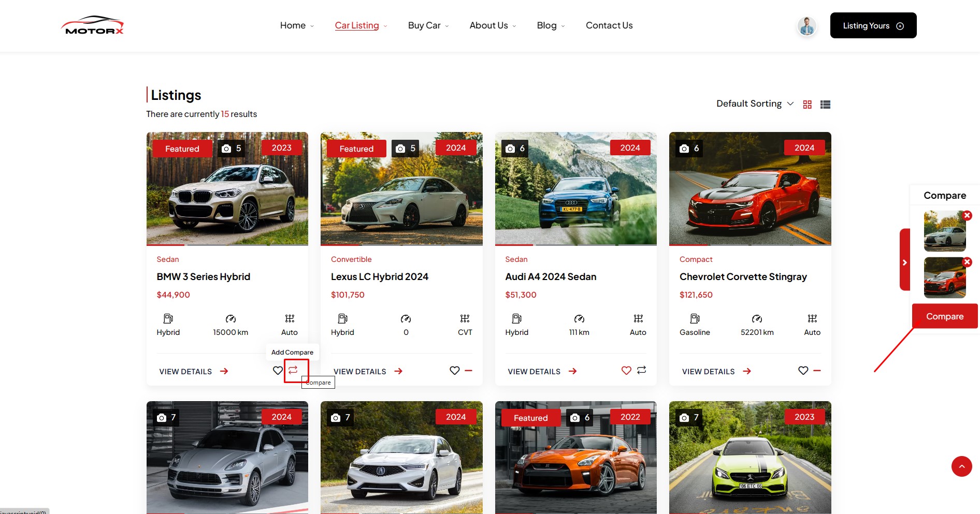Open the Lexus LC Hybrid 2024 title
The height and width of the screenshot is (514, 980).
coord(380,276)
